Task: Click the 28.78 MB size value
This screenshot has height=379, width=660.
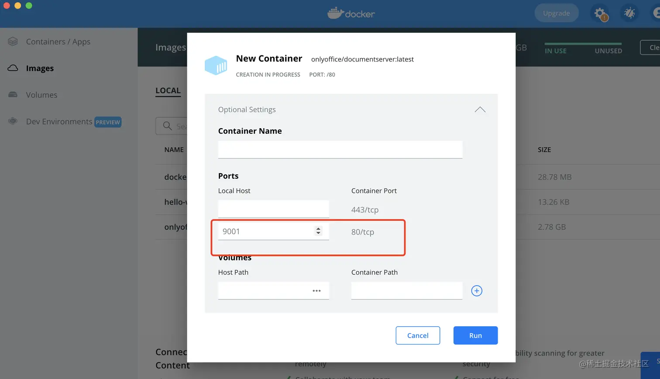Action: pos(555,177)
